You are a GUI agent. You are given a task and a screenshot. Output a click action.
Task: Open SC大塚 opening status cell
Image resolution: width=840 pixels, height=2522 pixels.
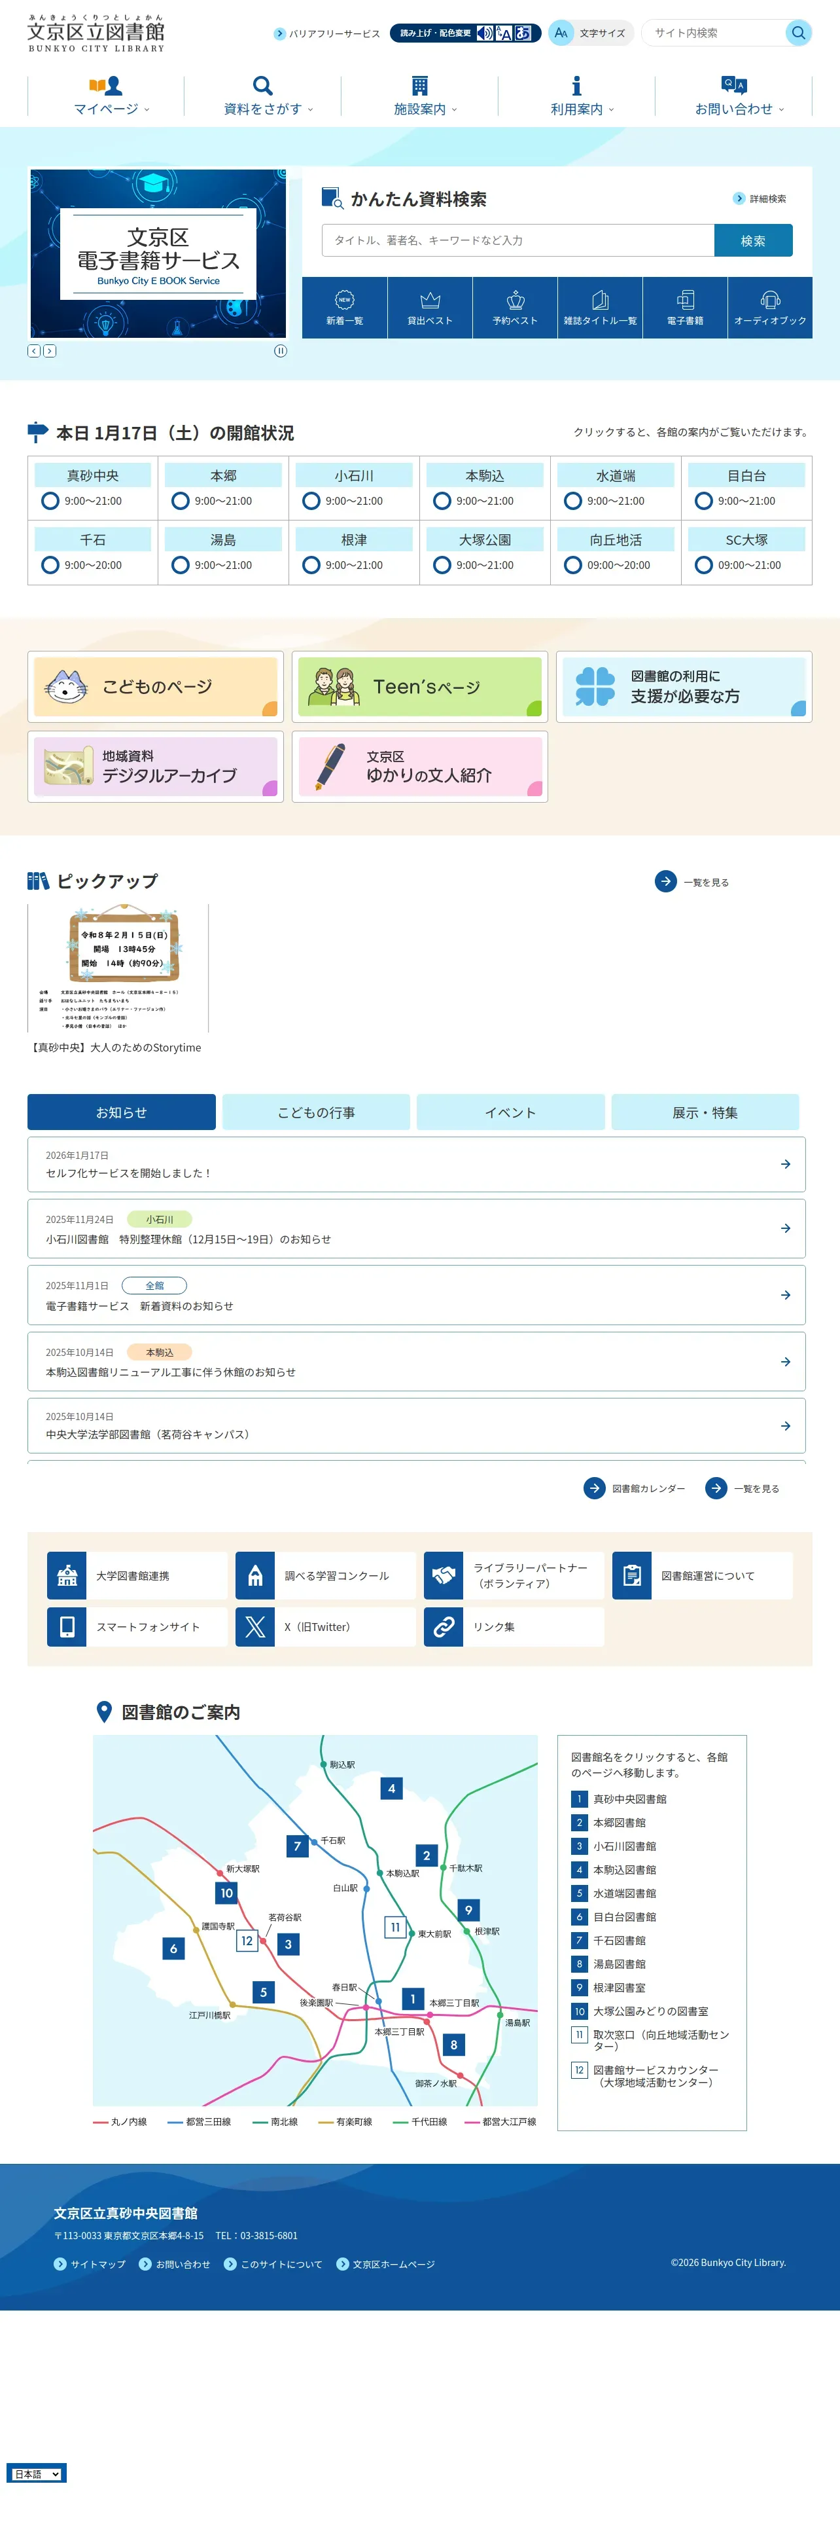[x=746, y=552]
